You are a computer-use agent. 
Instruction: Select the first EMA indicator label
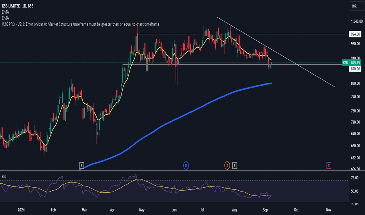click(x=5, y=12)
